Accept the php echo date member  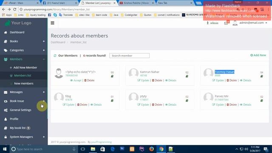tap(76, 80)
